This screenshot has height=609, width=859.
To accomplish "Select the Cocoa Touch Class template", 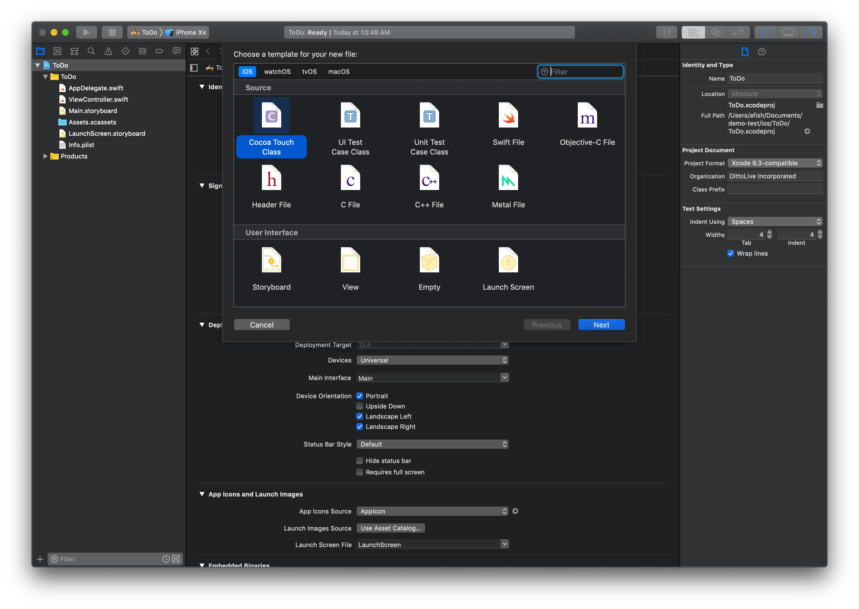I will click(x=272, y=128).
